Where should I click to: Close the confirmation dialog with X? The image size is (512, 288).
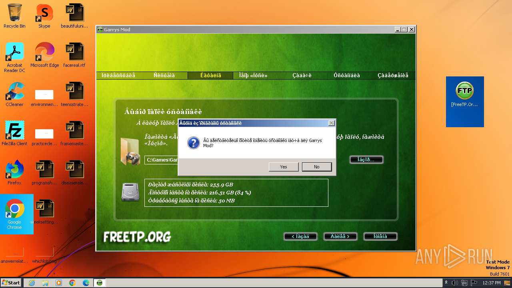[331, 123]
